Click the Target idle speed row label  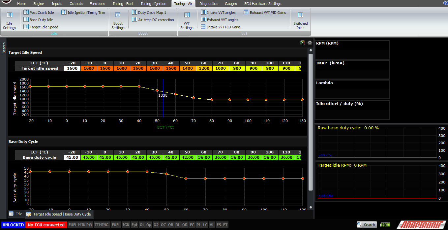tap(39, 68)
